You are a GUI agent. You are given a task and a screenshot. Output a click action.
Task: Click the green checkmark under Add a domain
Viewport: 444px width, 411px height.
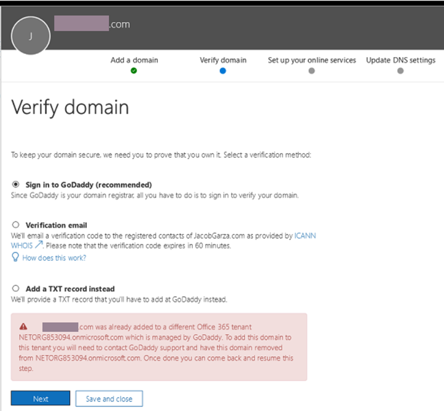[134, 70]
